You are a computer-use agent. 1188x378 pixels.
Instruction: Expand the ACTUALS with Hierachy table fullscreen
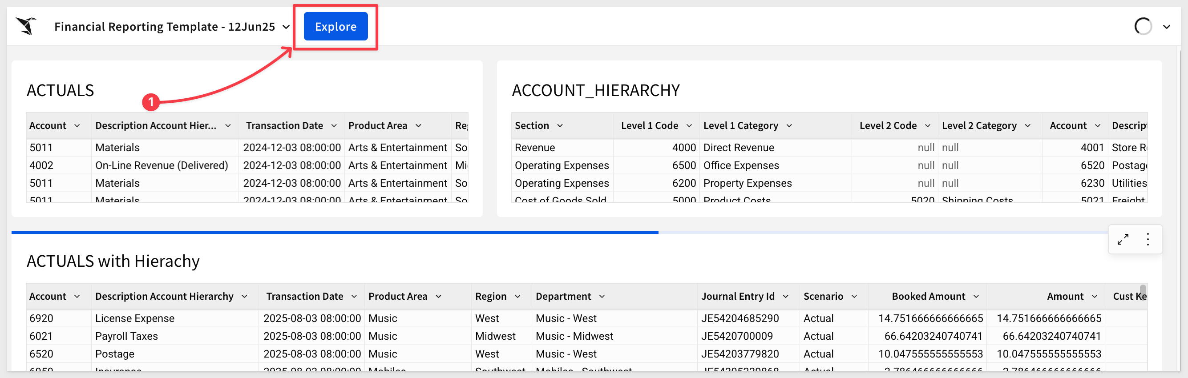1123,239
